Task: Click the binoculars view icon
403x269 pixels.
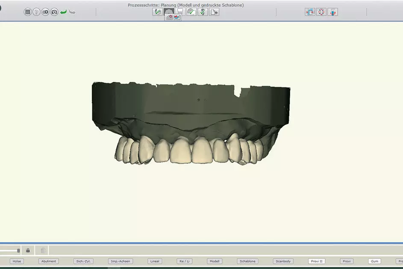Action: click(45, 12)
